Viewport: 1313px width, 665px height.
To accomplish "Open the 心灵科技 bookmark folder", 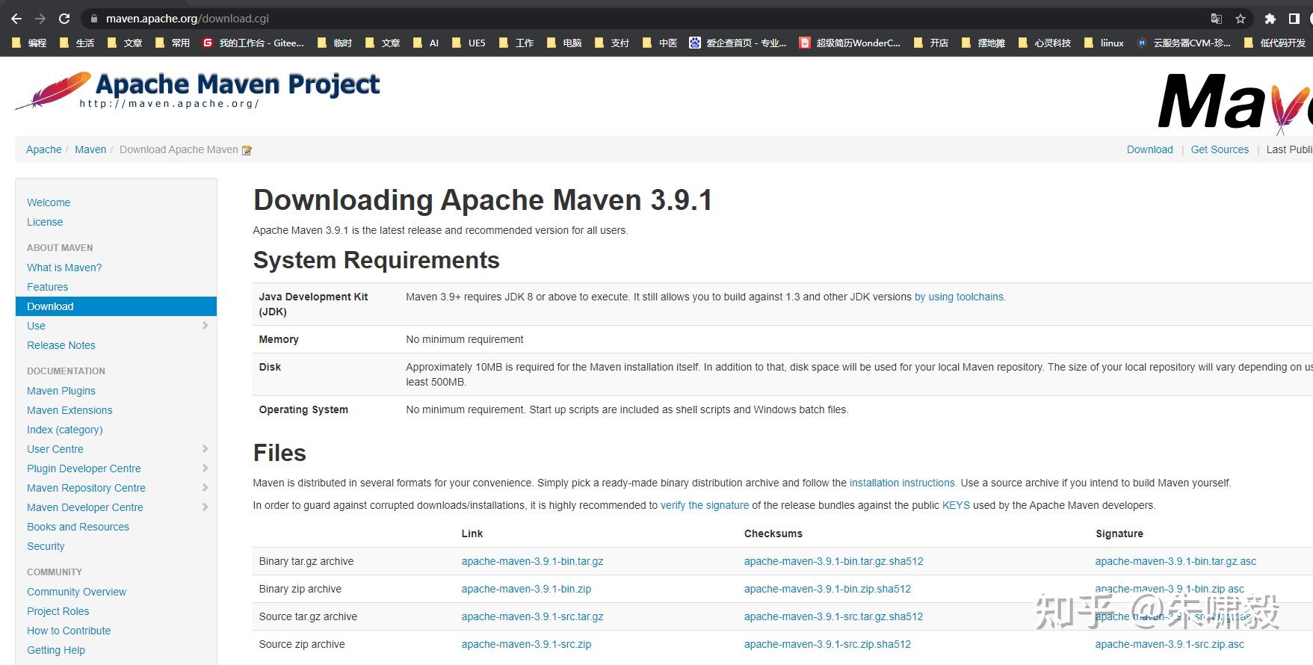I will click(x=1045, y=43).
